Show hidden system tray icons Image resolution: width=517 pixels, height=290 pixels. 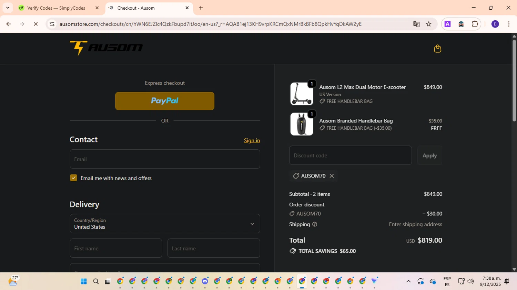pos(408,281)
